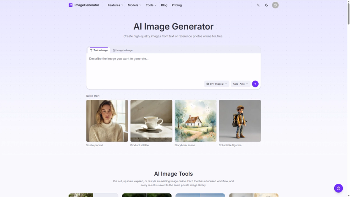Expand the Models menu

[134, 5]
